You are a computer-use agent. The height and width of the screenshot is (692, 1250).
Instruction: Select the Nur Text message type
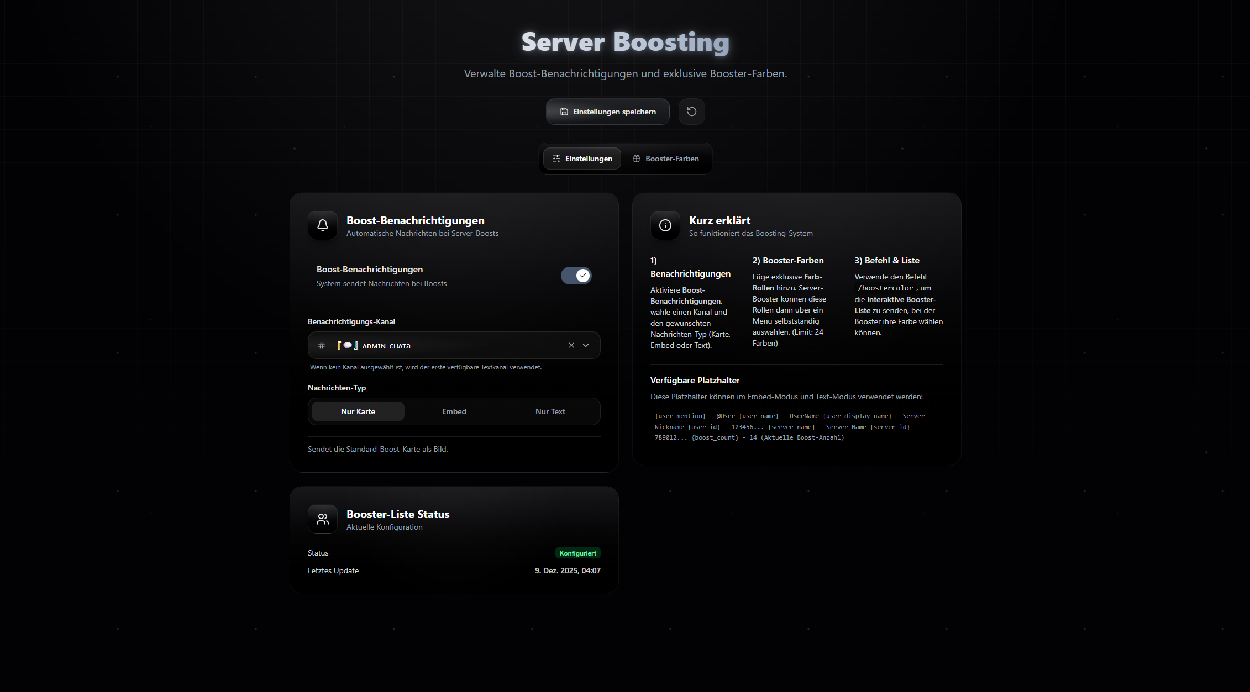click(550, 411)
